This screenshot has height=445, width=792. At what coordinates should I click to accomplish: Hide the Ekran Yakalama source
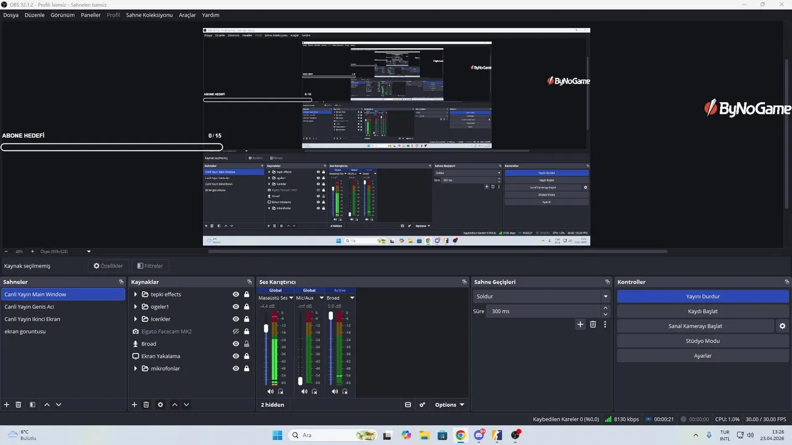coord(236,356)
